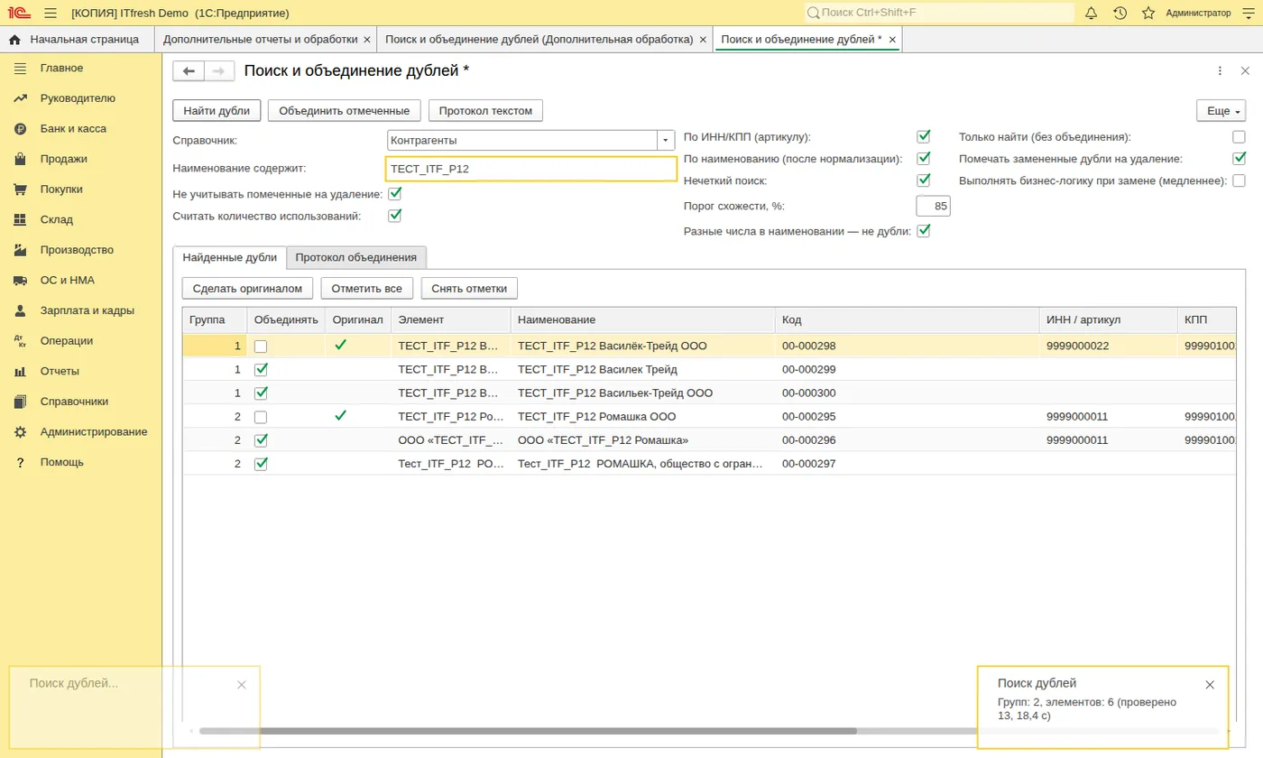Open the Производство section

[x=77, y=250]
